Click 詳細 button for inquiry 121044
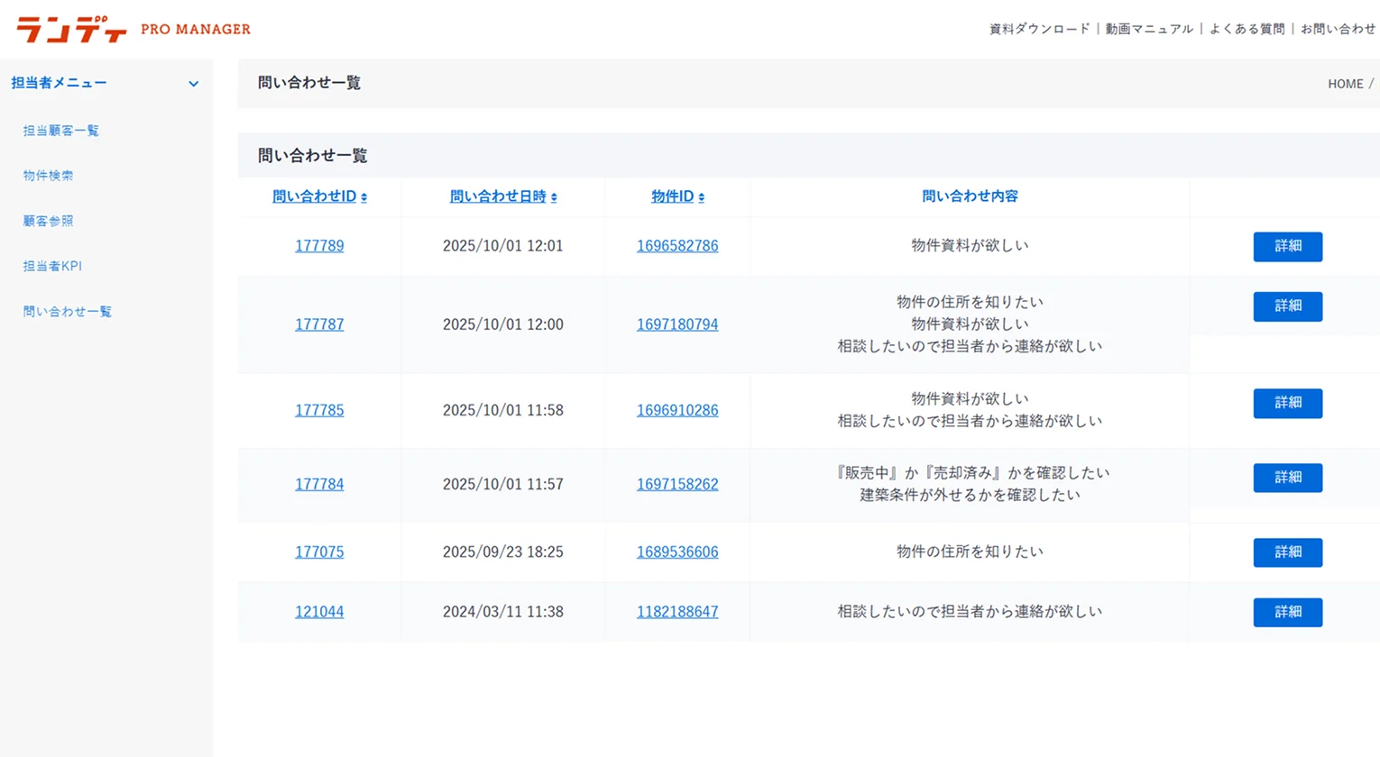1380x757 pixels. pyautogui.click(x=1287, y=612)
